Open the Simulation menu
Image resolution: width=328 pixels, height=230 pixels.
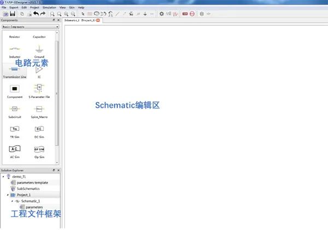coord(49,7)
